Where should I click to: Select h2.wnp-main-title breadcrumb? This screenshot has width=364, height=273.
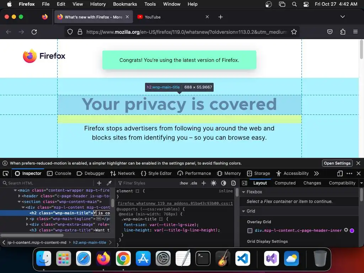point(89,242)
